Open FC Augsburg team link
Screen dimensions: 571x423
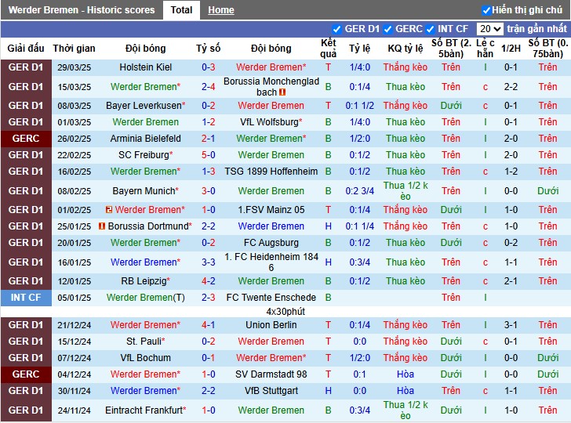271,242
